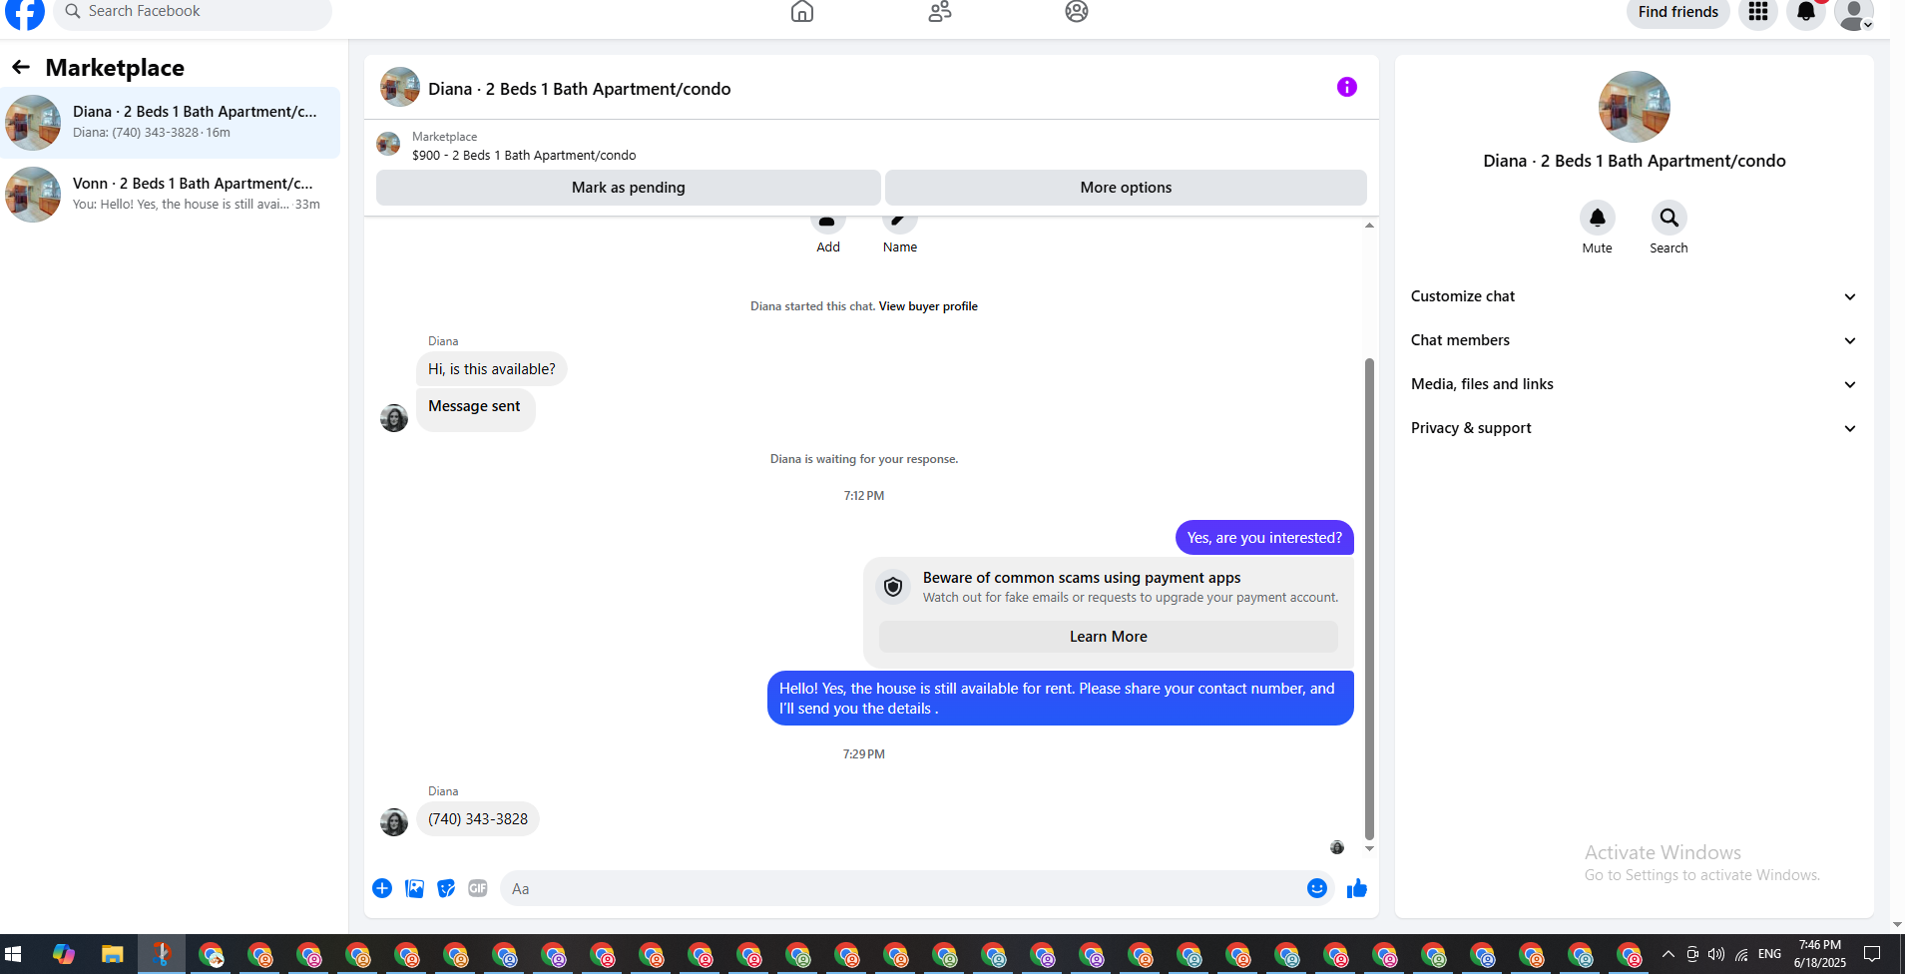
Task: Click the "Hello! Yes, the house" message bubble
Action: coord(1061,699)
